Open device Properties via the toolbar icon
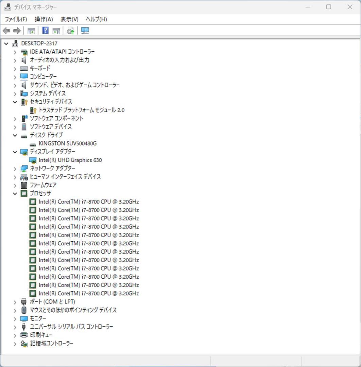Screen dimensions: 361x367 coord(56,31)
